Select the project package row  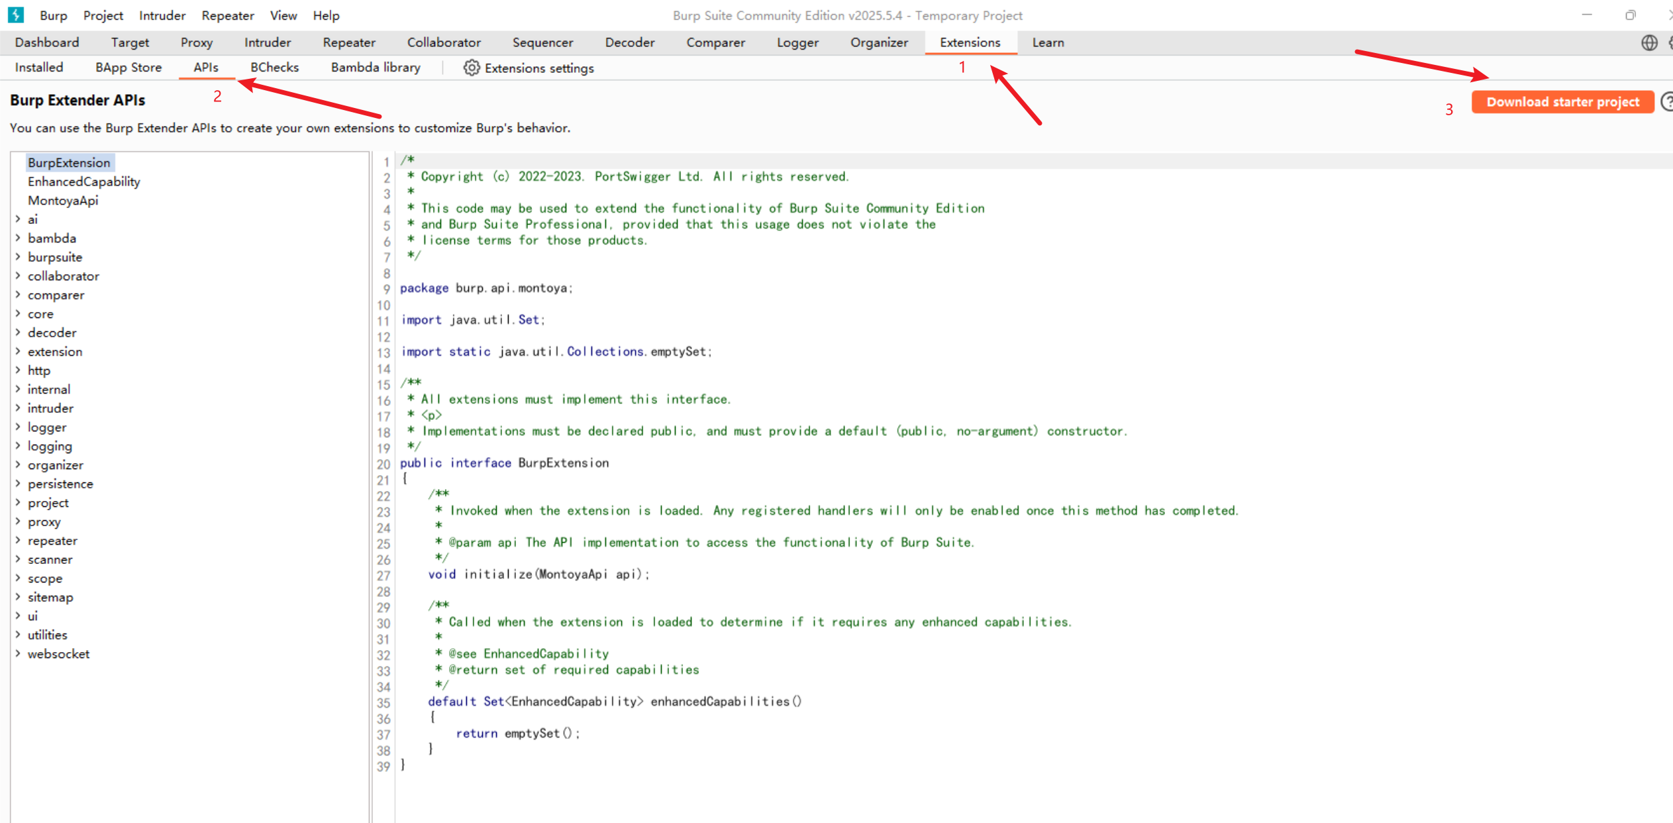48,503
